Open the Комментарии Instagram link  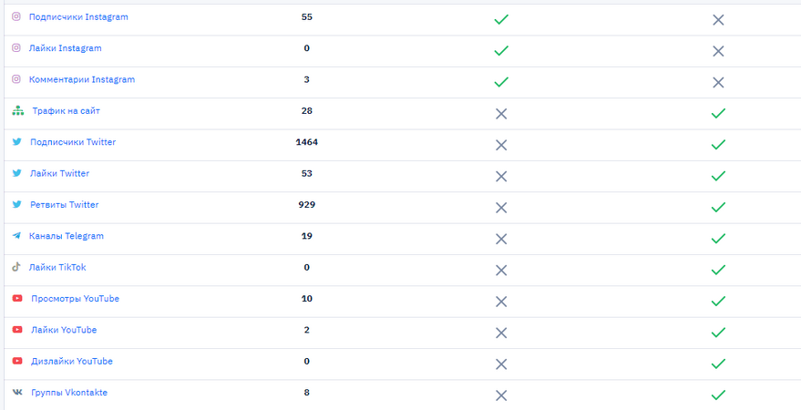tap(82, 79)
